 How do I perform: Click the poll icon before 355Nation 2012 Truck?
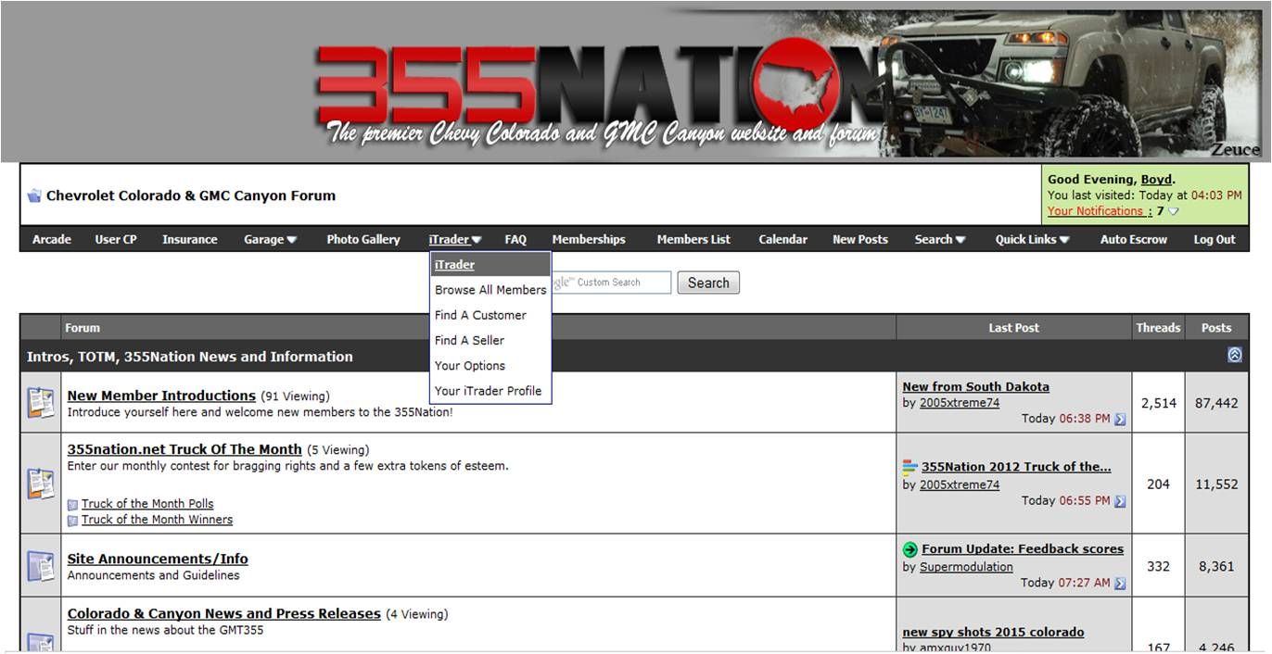click(910, 467)
